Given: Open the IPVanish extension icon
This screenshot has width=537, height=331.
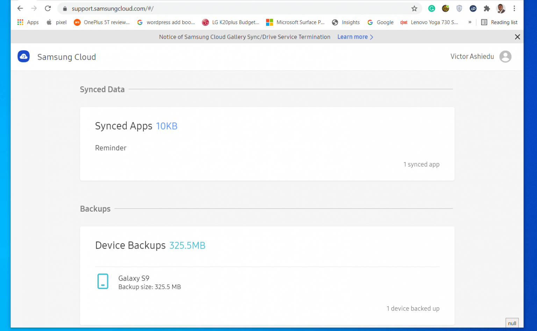Looking at the screenshot, I should click(x=473, y=8).
